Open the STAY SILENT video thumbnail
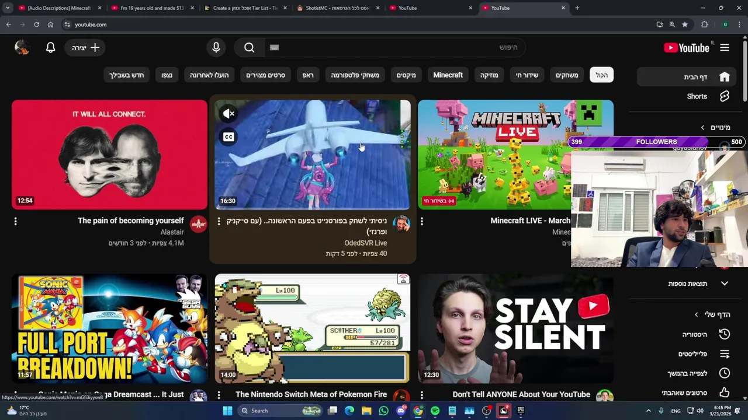Image resolution: width=748 pixels, height=420 pixels. click(515, 329)
